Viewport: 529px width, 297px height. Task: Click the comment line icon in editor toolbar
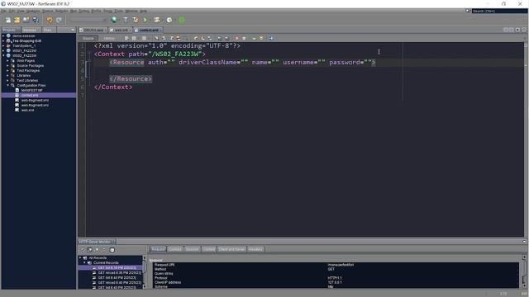pyautogui.click(x=254, y=39)
